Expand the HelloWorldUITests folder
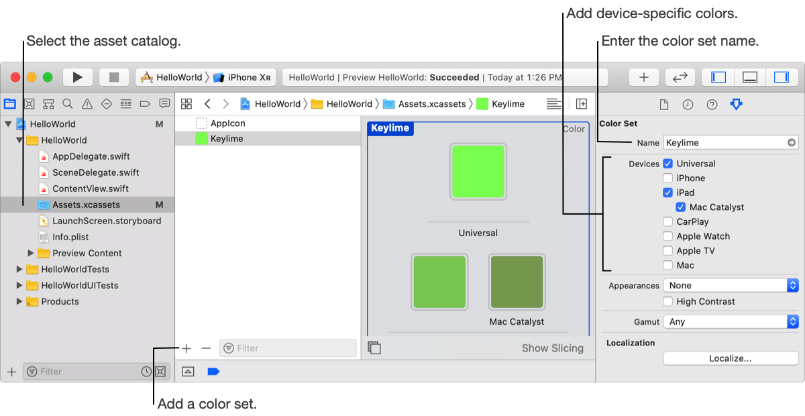Screen dimensions: 805x416 19,285
